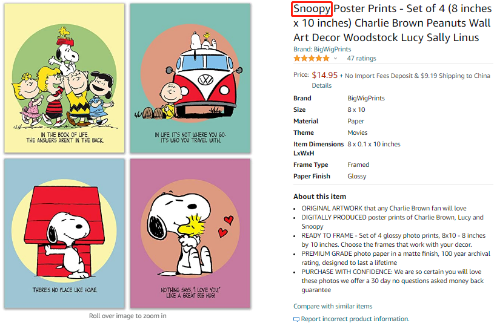This screenshot has height=326, width=497.
Task: Expand the rating breakdown chevron
Action: (335, 59)
